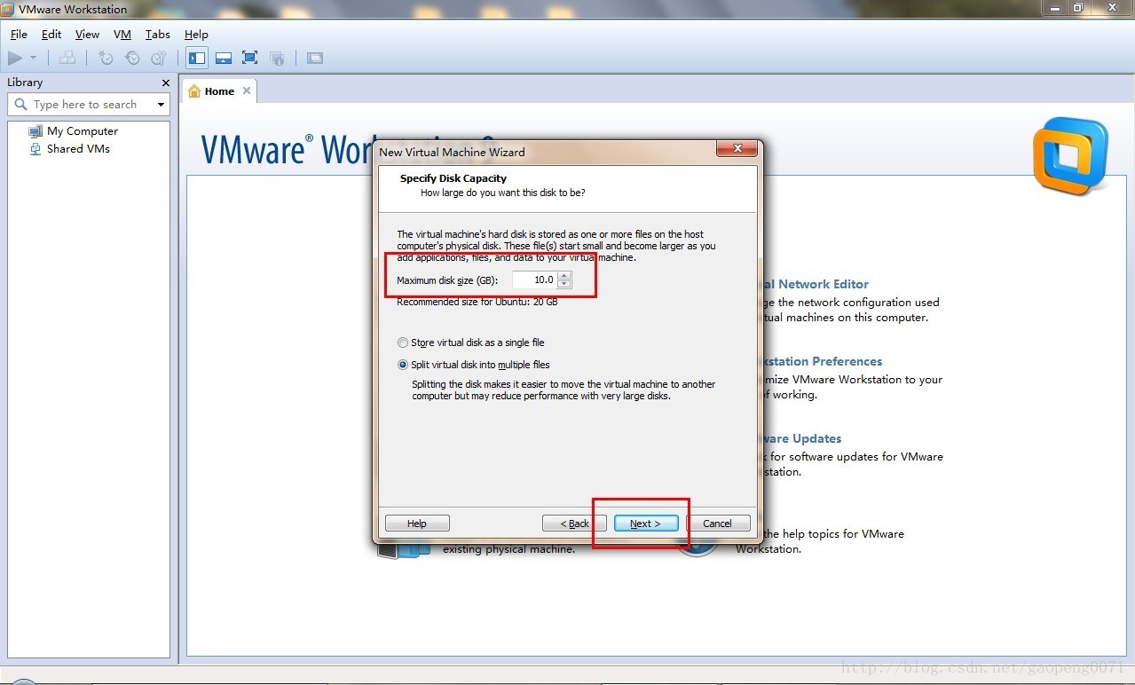1135x685 pixels.
Task: Open the File menu
Action: (19, 34)
